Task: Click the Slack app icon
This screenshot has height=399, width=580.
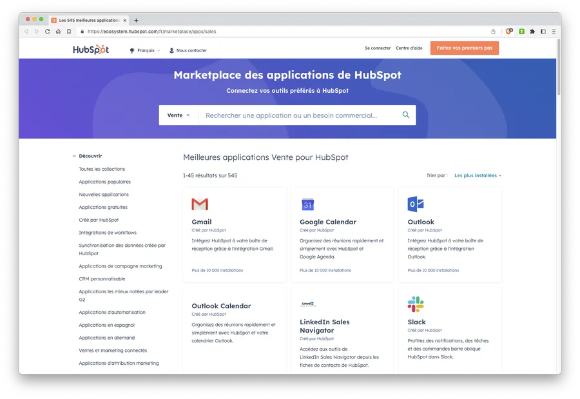Action: point(416,304)
